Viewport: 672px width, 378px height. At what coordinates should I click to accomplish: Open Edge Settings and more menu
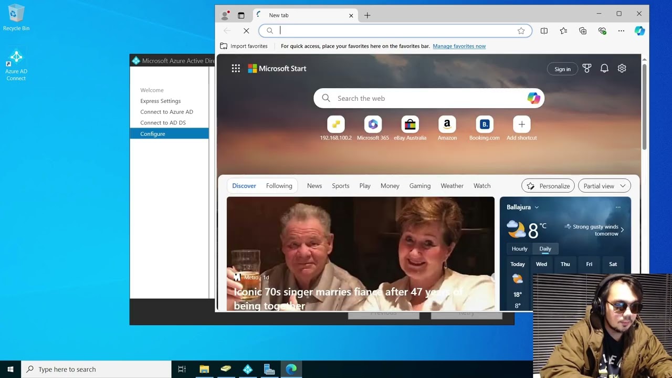click(621, 30)
